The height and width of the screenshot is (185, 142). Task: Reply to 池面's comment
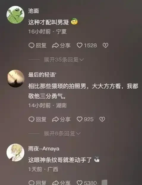coord(37,46)
